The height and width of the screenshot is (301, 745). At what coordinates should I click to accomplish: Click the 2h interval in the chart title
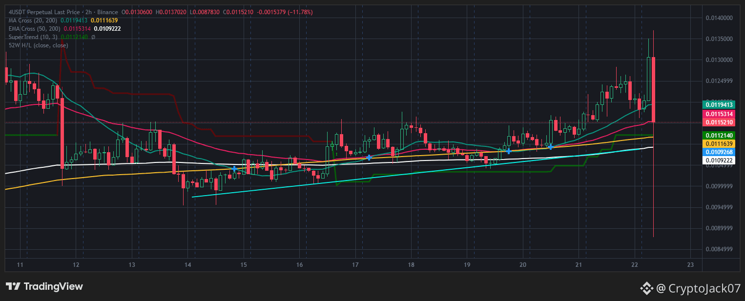pyautogui.click(x=88, y=12)
